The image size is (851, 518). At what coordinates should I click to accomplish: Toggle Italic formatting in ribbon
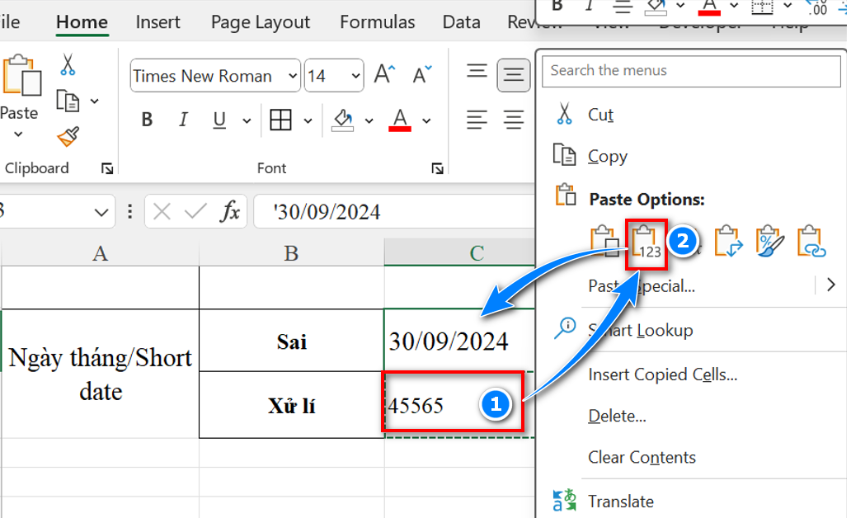tap(183, 120)
